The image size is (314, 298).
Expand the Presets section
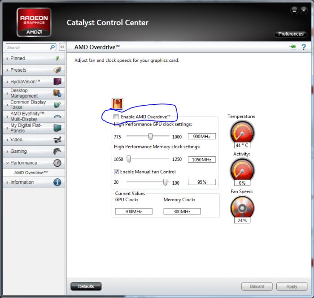click(34, 70)
